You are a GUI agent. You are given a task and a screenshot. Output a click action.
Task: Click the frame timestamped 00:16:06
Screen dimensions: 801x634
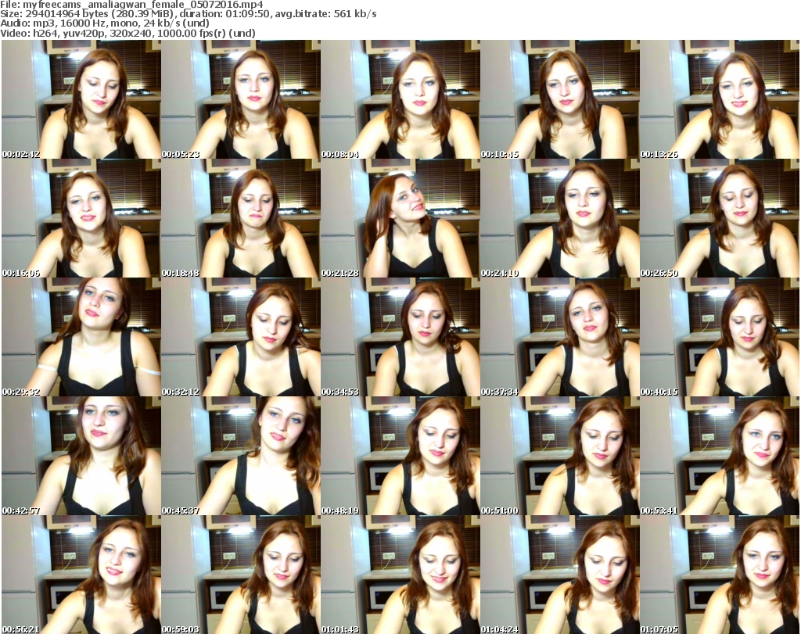point(81,218)
